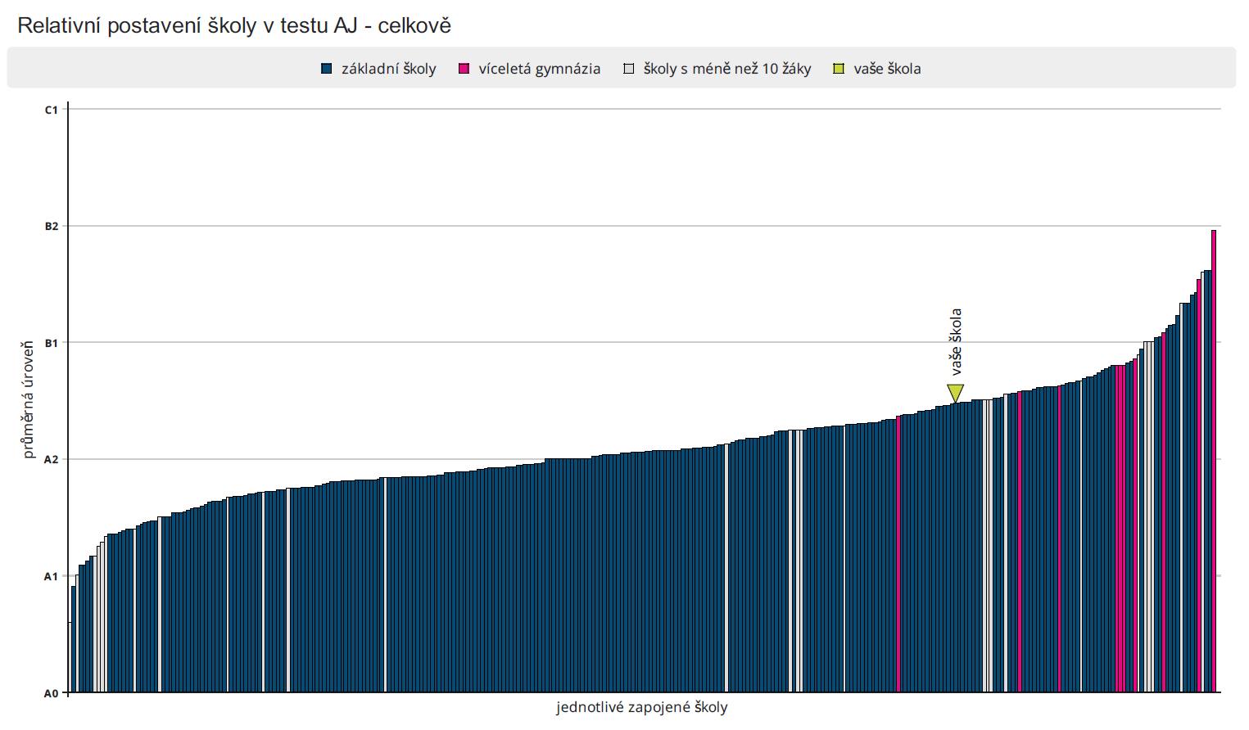The width and height of the screenshot is (1249, 730).
Task: Click the 'průměrná úroveň' y-axis title
Action: pyautogui.click(x=29, y=399)
